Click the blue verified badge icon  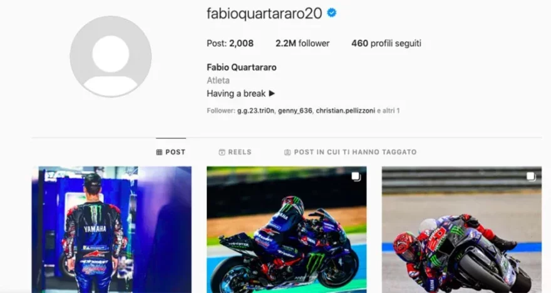[332, 13]
